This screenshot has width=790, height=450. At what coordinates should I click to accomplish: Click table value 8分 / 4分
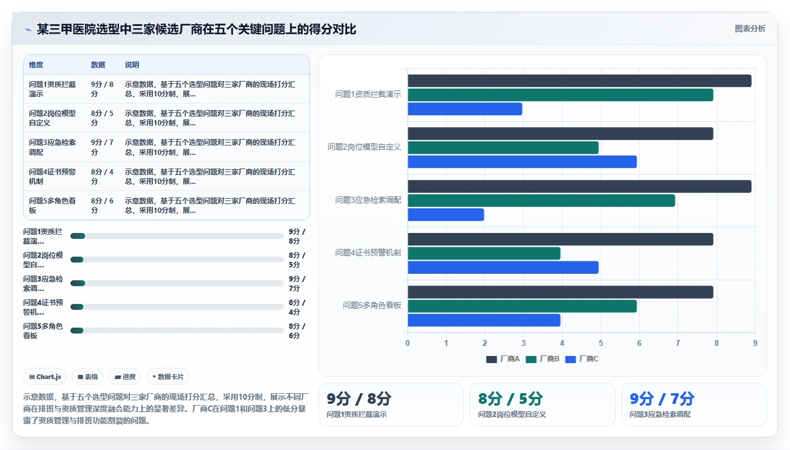(102, 177)
